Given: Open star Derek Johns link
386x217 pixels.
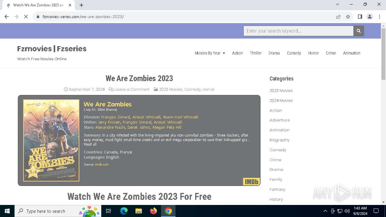Looking at the screenshot, I should pyautogui.click(x=139, y=127).
